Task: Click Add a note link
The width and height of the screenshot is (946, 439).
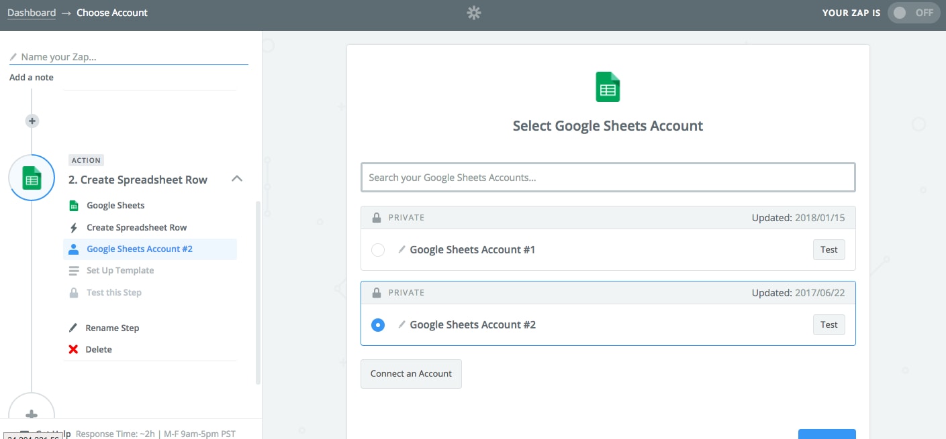Action: [x=32, y=78]
